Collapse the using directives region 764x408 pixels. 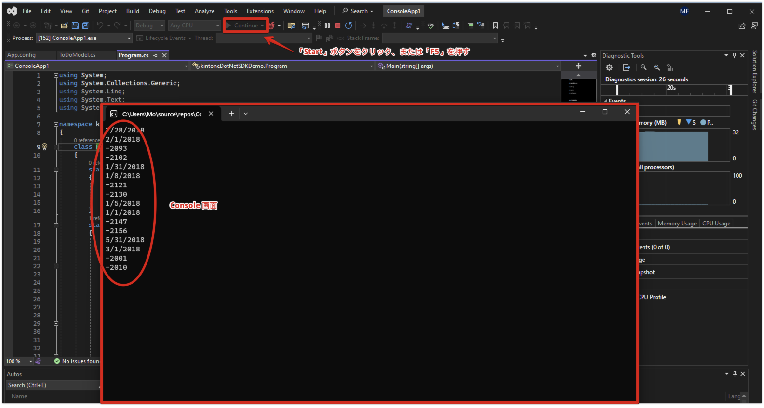point(56,75)
